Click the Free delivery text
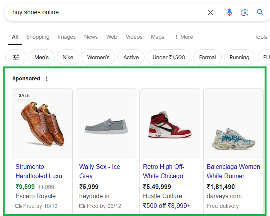The height and width of the screenshot is (216, 270). pos(222,206)
